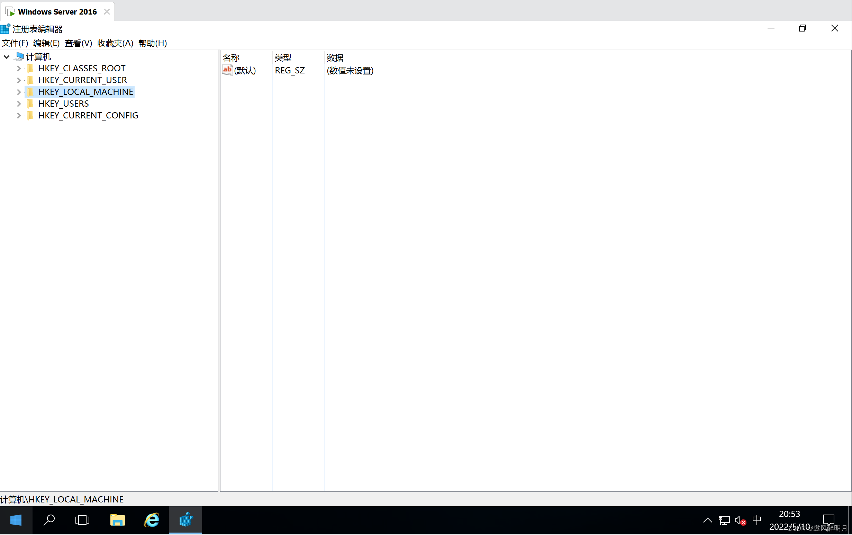This screenshot has height=535, width=852.
Task: Click the HKEY_USERS folder icon
Action: (30, 104)
